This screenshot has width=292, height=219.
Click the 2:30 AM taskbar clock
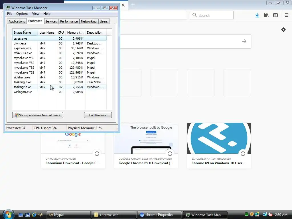coord(281,214)
